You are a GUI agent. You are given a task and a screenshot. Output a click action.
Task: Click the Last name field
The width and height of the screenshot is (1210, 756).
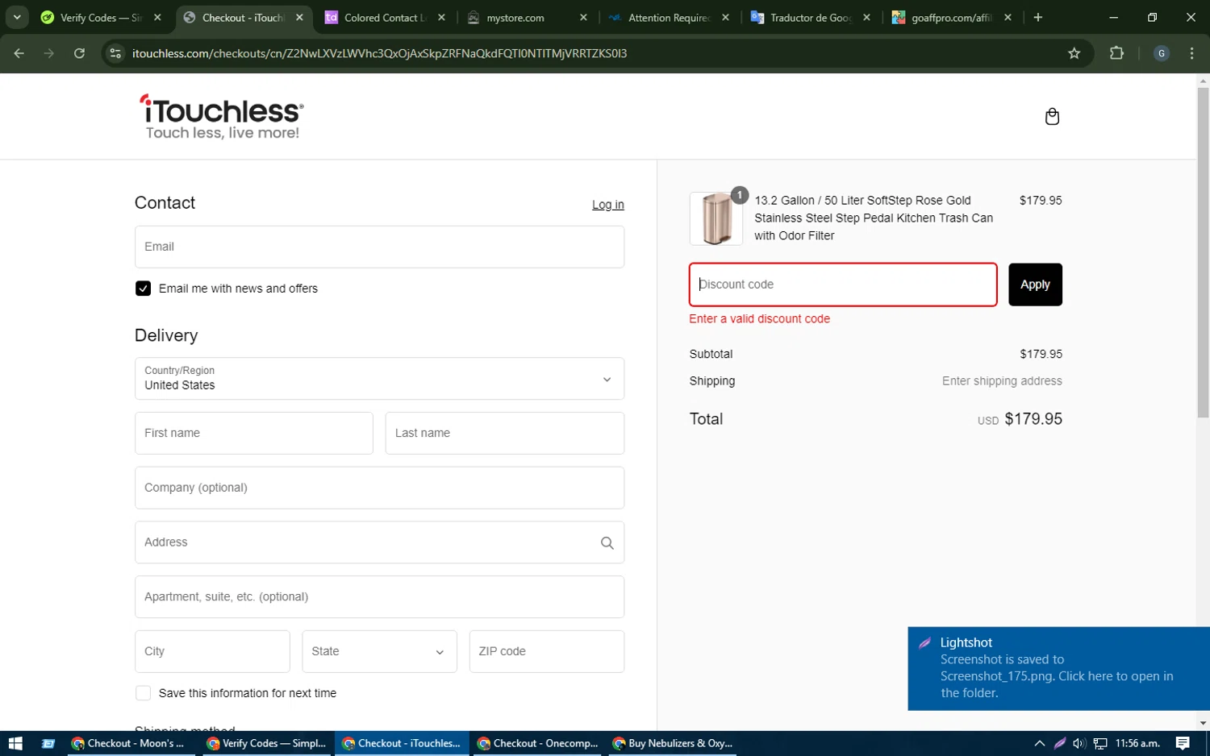(504, 433)
